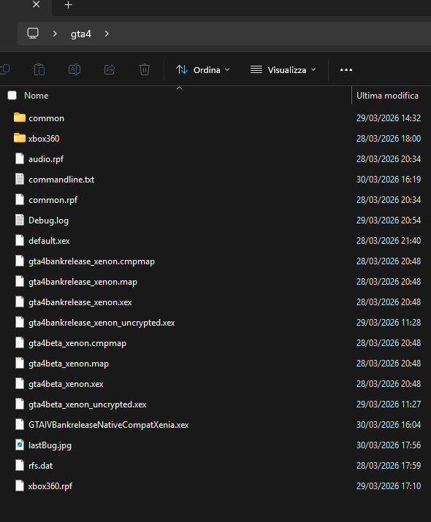Select the gta4beta_xenon.xex file icon
Image resolution: width=431 pixels, height=522 pixels.
(x=20, y=383)
